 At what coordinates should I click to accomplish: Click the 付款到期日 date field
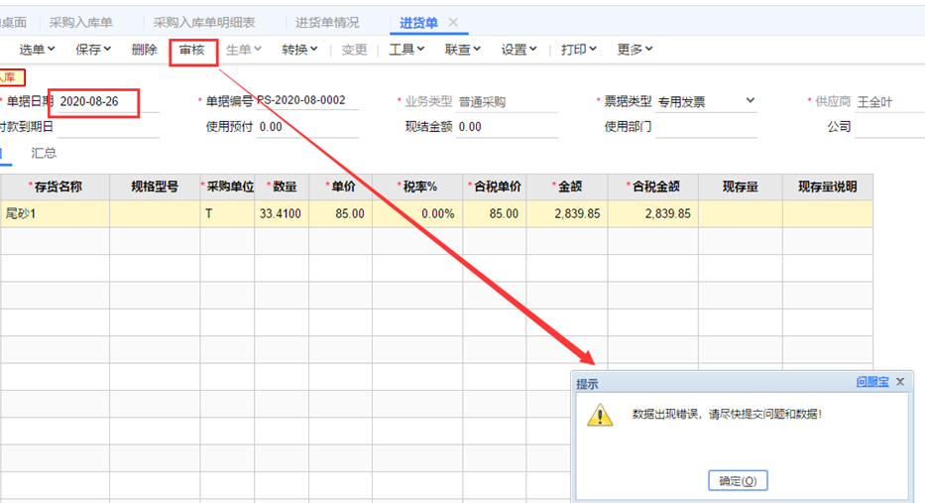108,127
